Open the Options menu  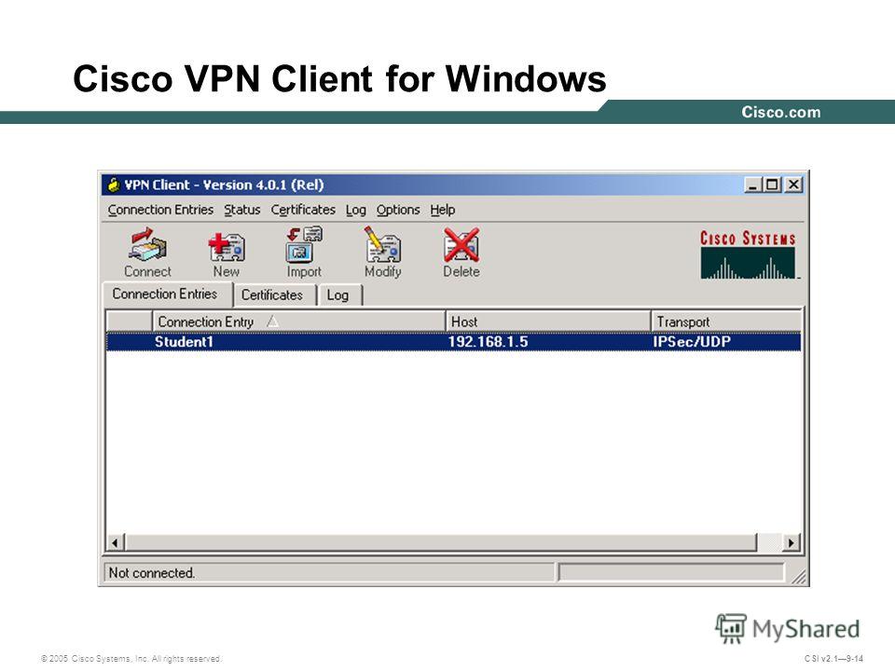click(x=398, y=210)
